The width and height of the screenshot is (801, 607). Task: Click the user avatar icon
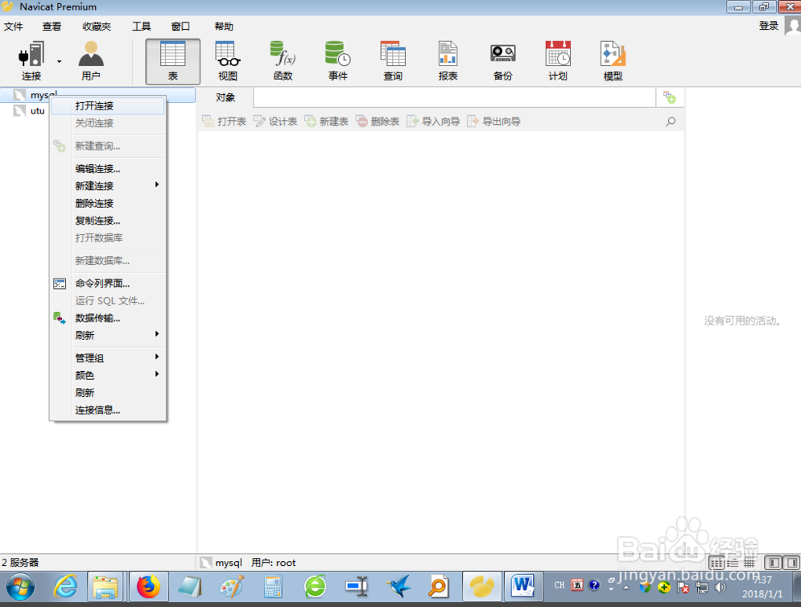tap(792, 26)
